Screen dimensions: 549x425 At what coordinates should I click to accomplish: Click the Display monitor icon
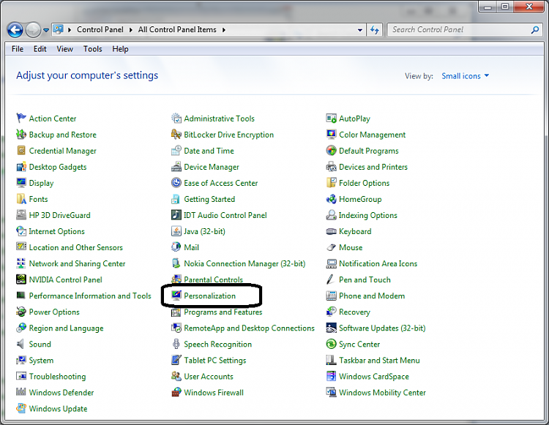[x=21, y=183]
